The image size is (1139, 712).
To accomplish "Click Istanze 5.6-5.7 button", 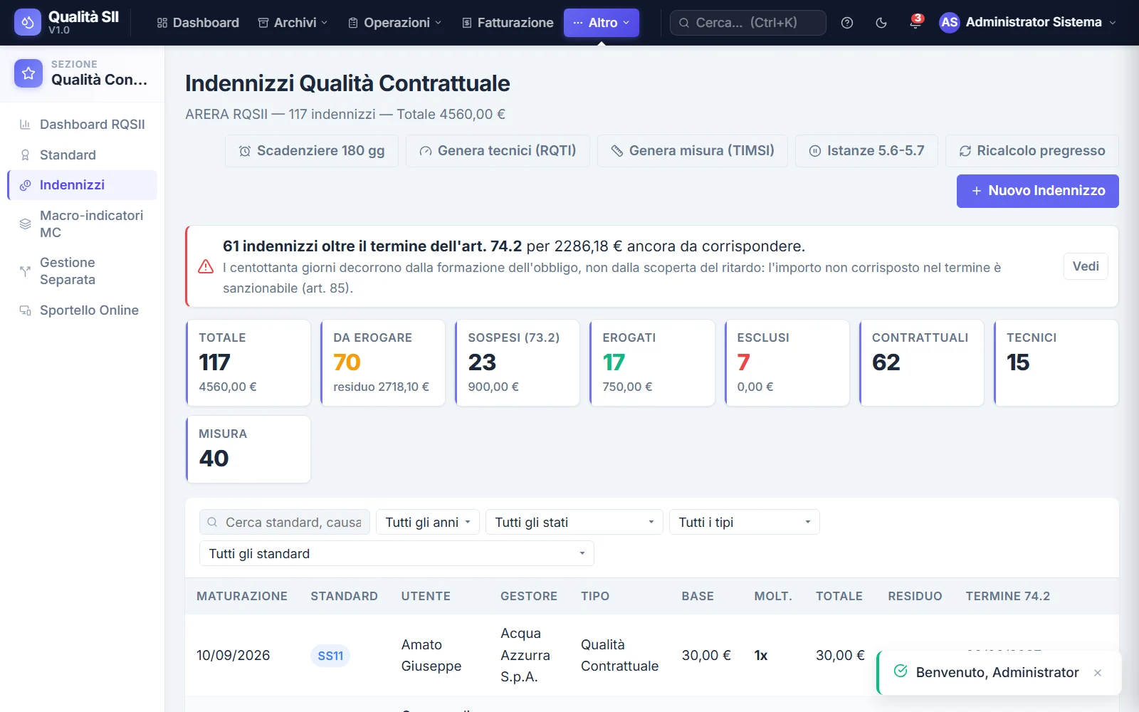I will (x=866, y=151).
